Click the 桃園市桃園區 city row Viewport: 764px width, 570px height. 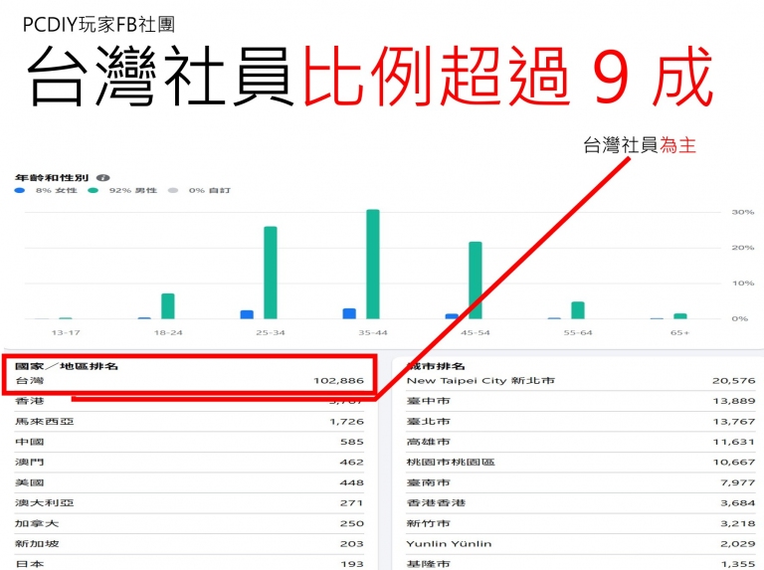point(580,463)
